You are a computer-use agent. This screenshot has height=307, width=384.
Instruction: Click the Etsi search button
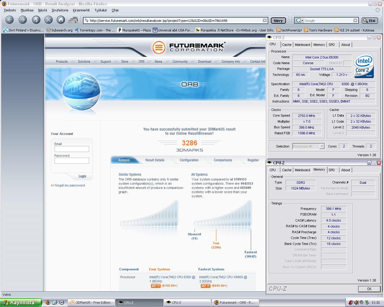coord(370,21)
